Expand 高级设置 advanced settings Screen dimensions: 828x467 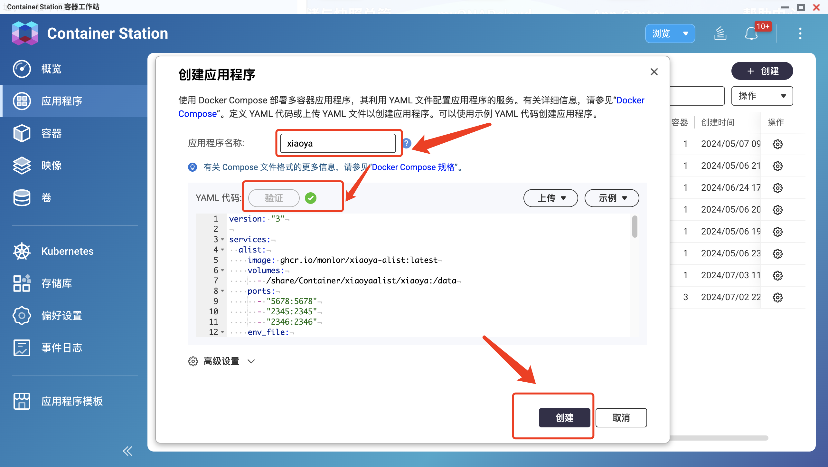click(222, 361)
